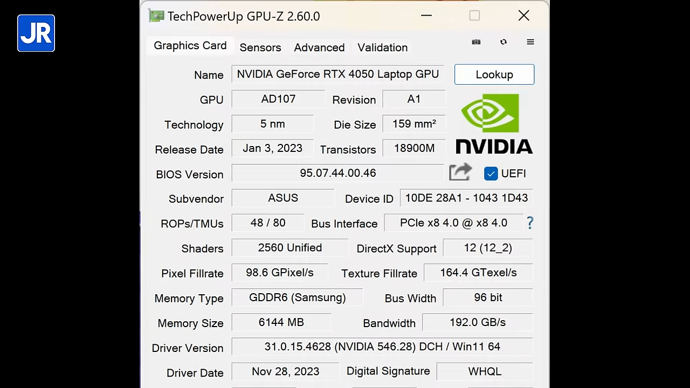Click the ROPs/TMUs value 48 / 80
The image size is (690, 388).
[268, 223]
